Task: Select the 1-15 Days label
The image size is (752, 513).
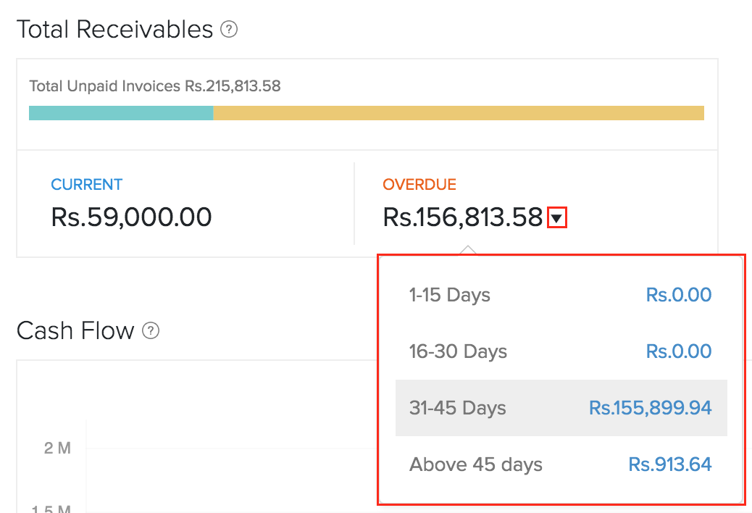Action: [x=449, y=296]
